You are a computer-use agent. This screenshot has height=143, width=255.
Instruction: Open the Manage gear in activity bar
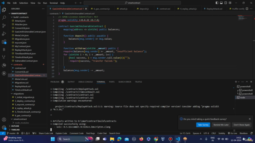click(x=4, y=128)
